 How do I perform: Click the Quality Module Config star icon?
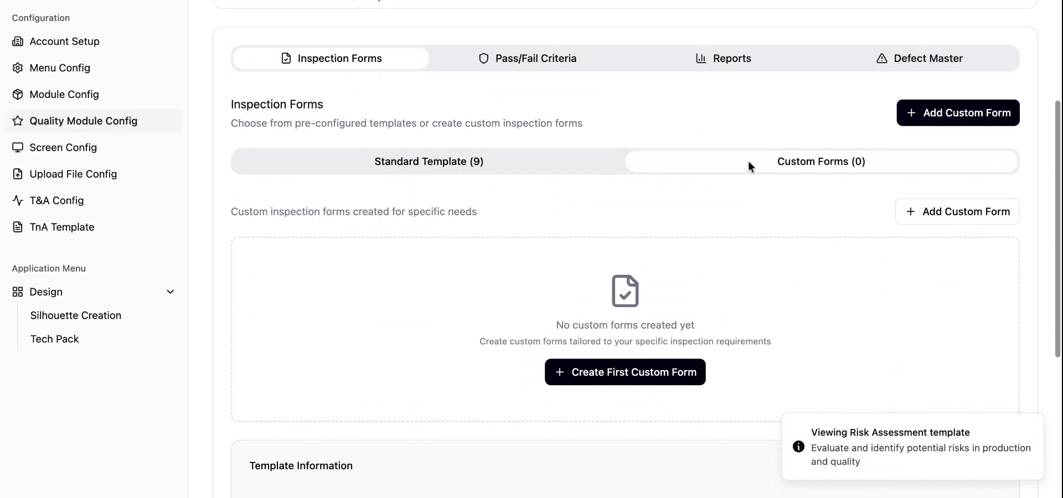click(17, 121)
